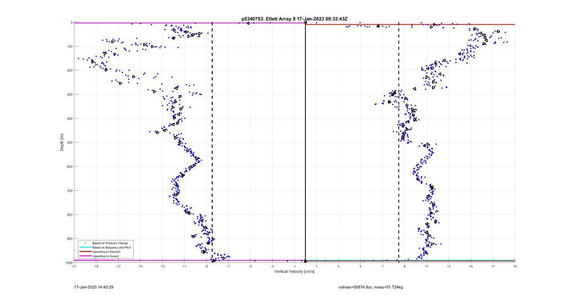Click legend entry 'Upwelling on Ascent'
This screenshot has width=569, height=295.
[x=106, y=256]
